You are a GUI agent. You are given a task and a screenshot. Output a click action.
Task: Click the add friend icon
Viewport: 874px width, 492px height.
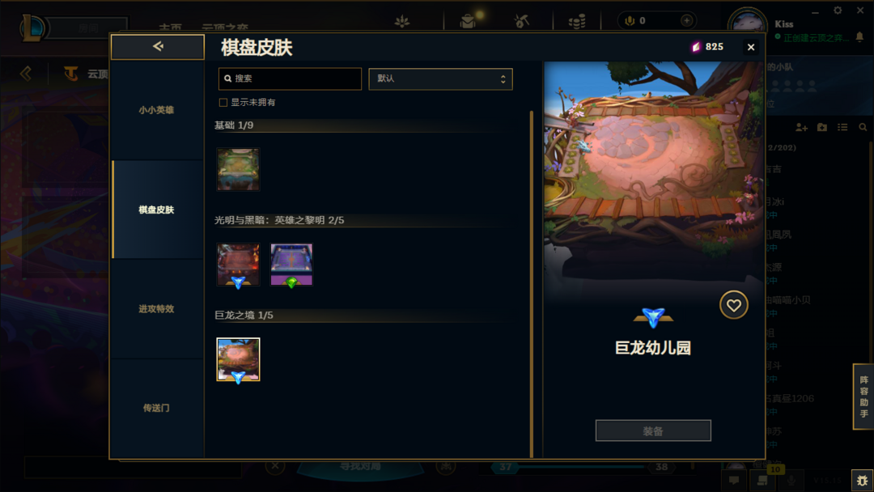pos(801,128)
